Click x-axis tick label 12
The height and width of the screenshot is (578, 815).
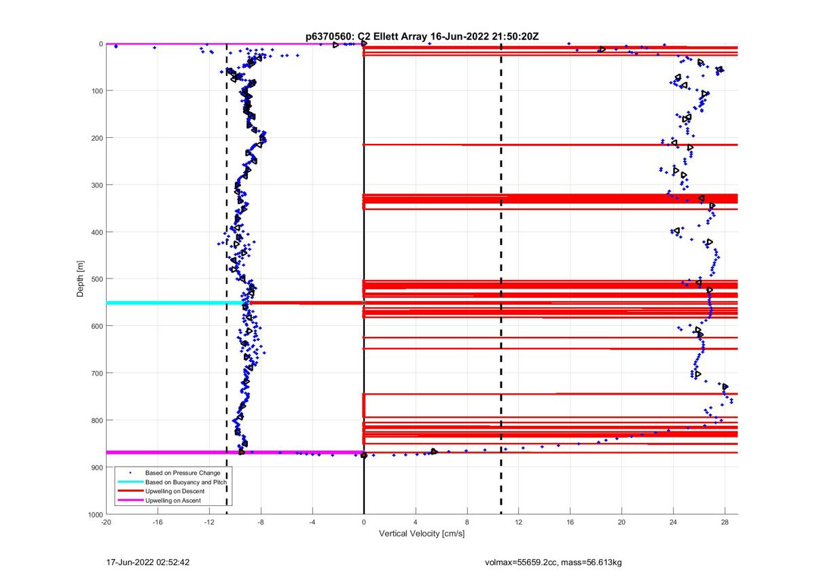(519, 522)
